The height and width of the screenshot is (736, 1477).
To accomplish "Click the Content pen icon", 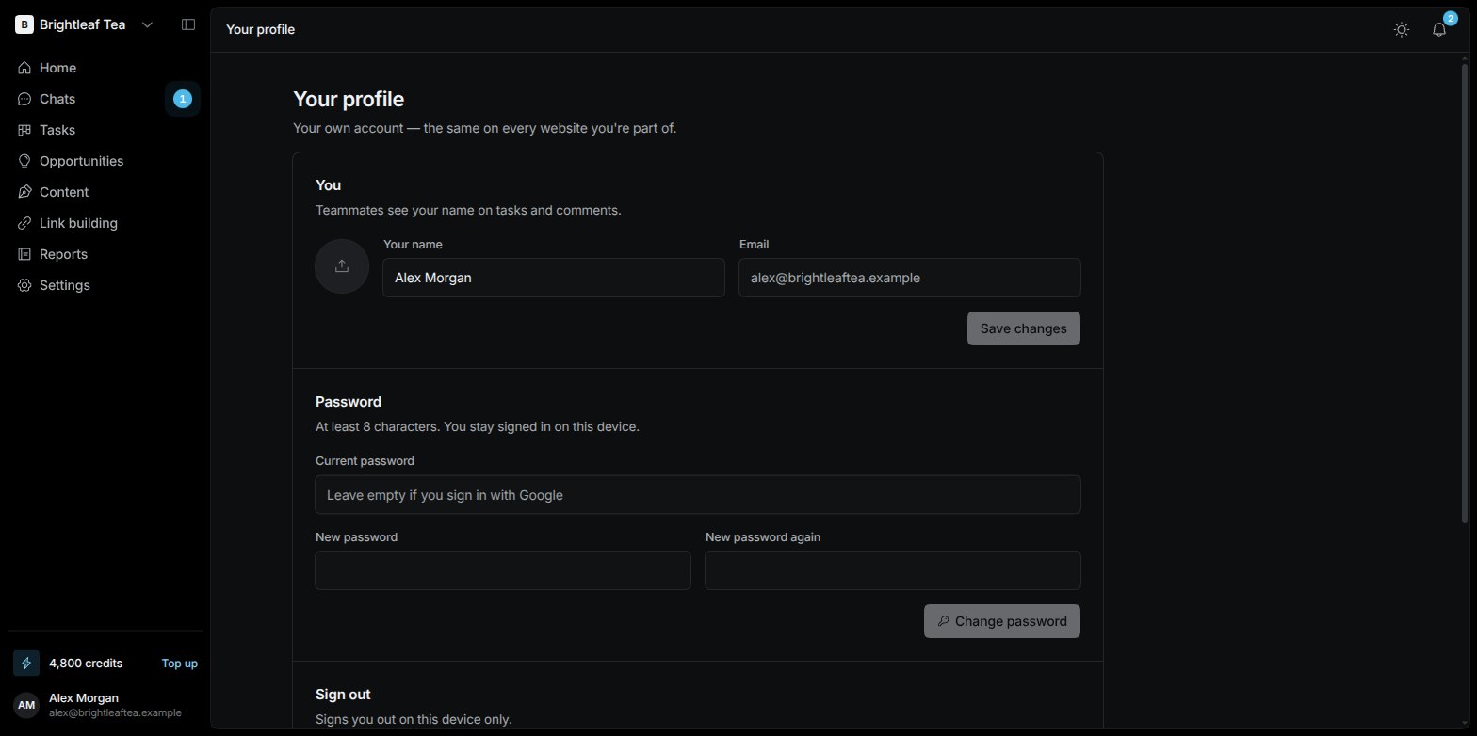I will click(24, 192).
